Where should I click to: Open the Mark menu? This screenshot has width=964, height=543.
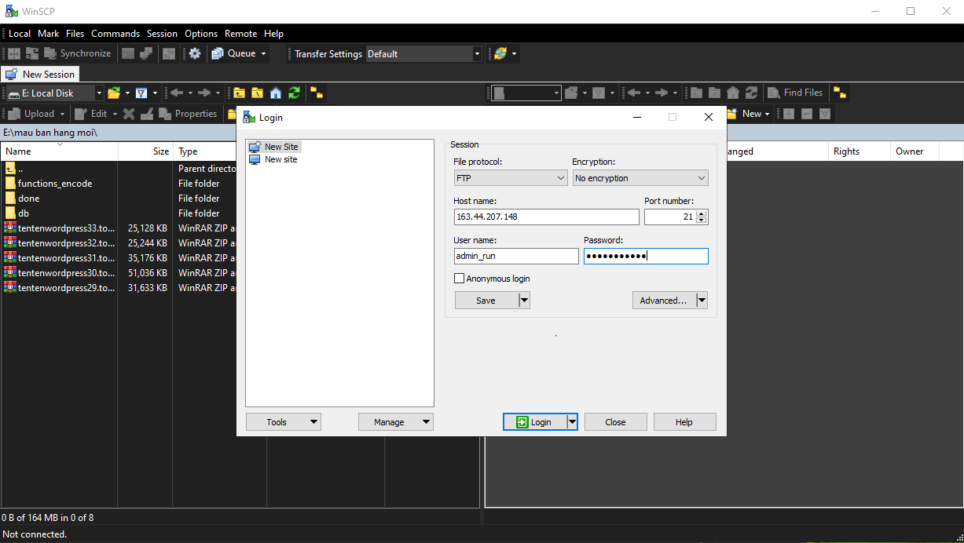[49, 34]
